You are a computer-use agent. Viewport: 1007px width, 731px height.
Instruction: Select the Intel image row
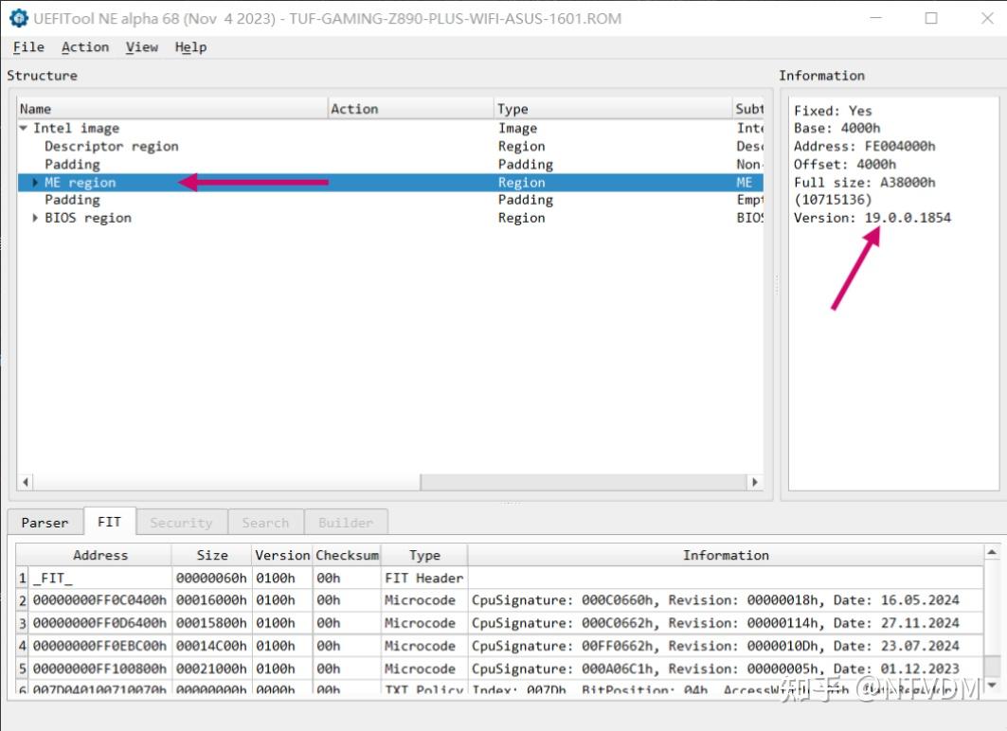[x=390, y=129]
